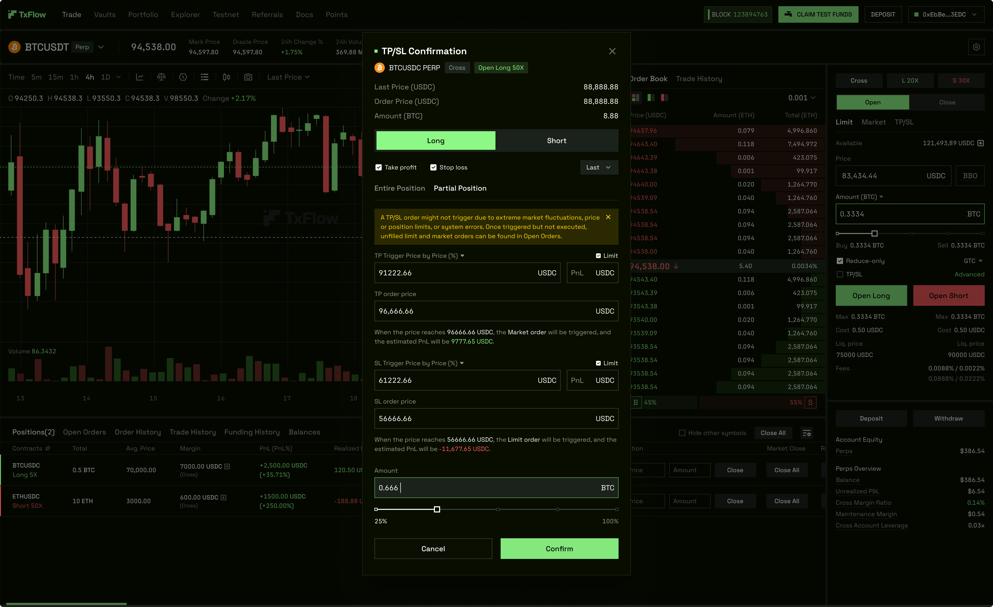This screenshot has height=607, width=993.
Task: Click the SL order price input field
Action: pyautogui.click(x=496, y=418)
